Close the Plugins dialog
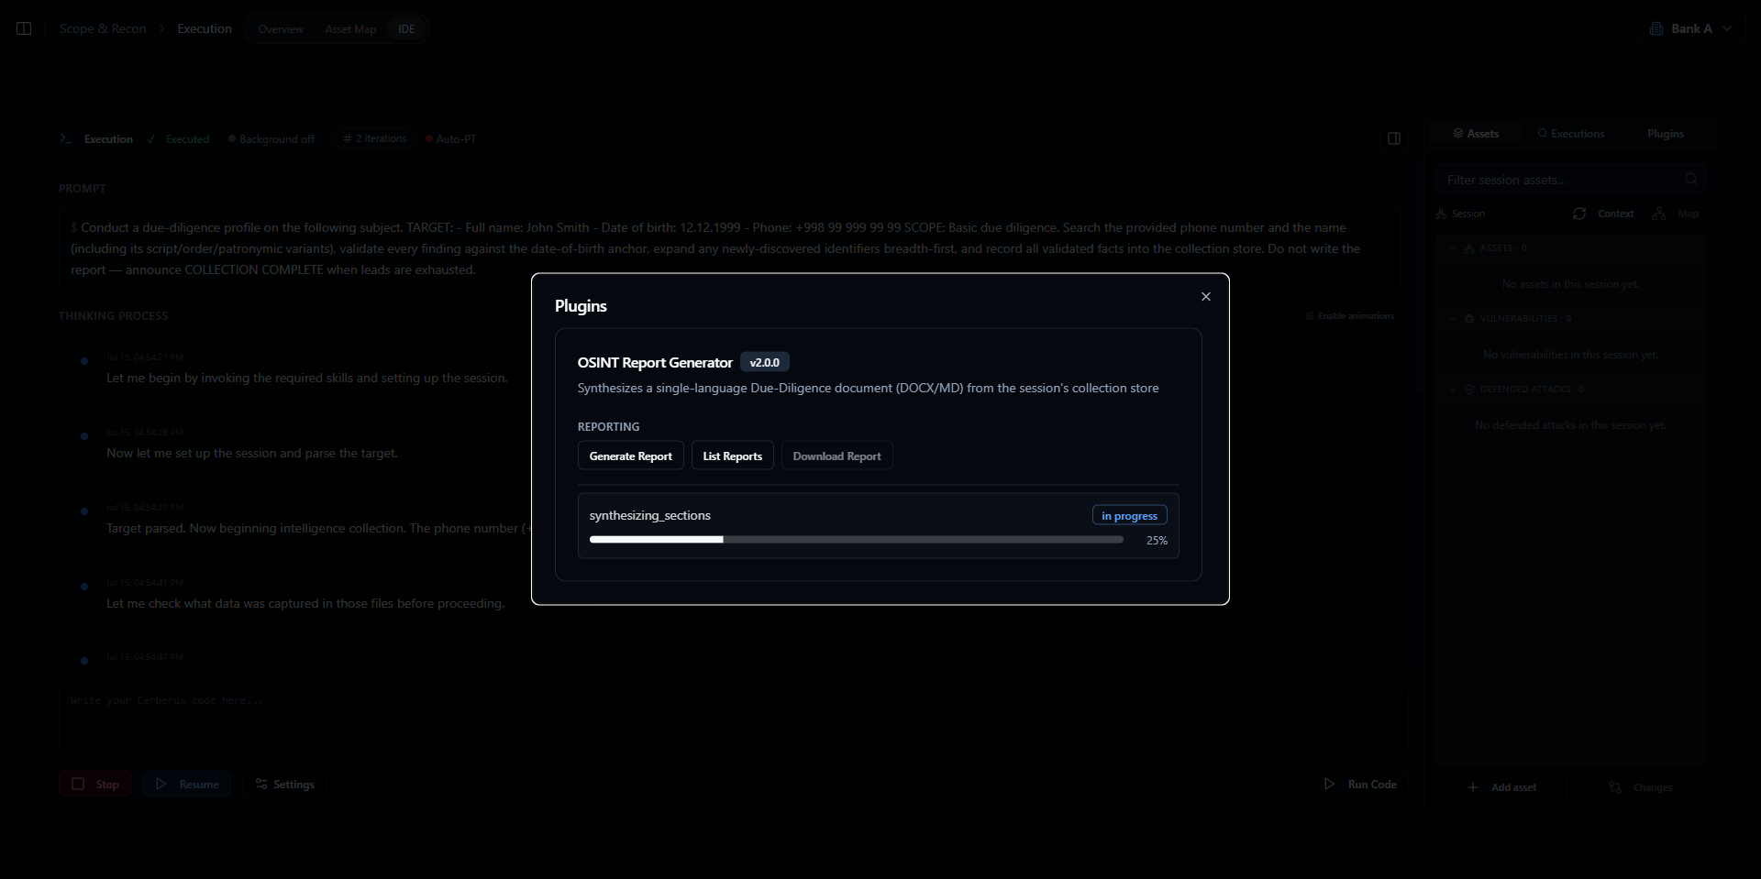 tap(1206, 297)
